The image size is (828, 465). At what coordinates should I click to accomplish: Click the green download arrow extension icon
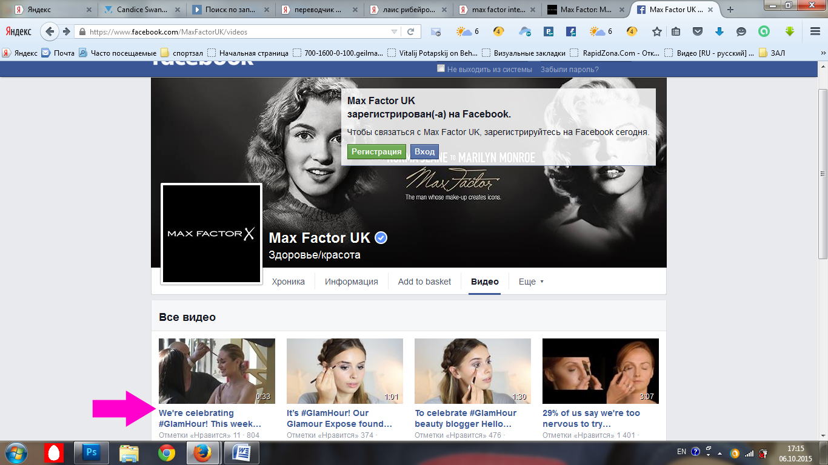(790, 31)
